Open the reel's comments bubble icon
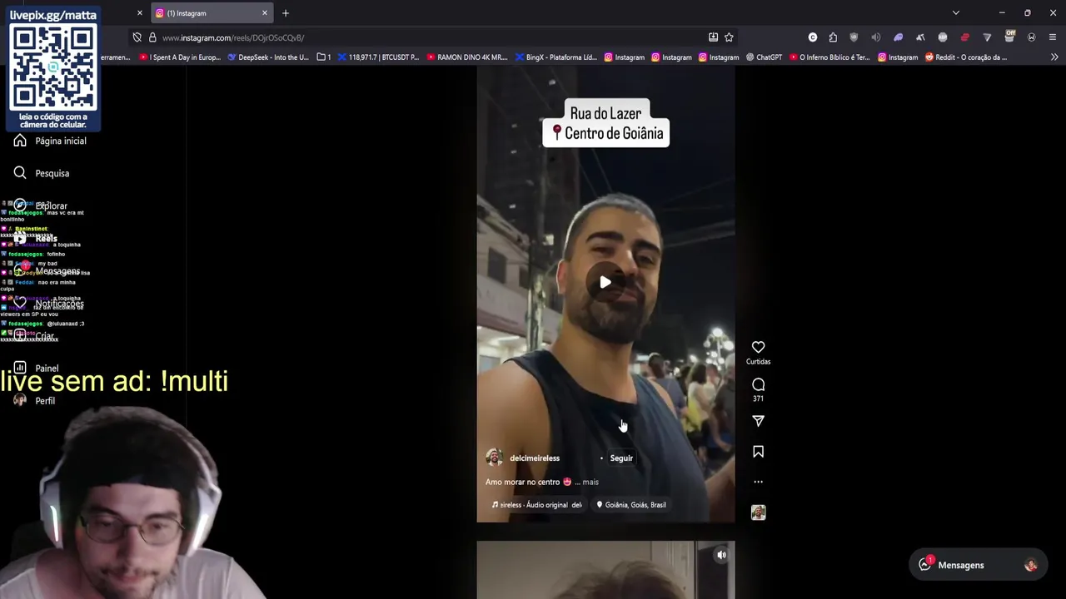The image size is (1066, 599). 758,384
